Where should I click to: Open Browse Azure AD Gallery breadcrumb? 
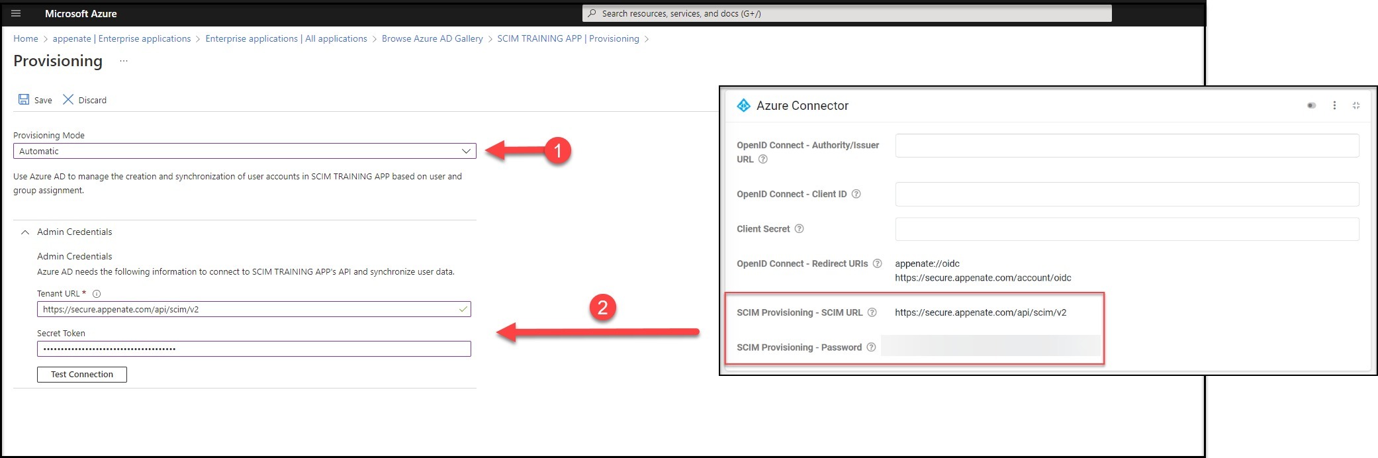pyautogui.click(x=432, y=38)
